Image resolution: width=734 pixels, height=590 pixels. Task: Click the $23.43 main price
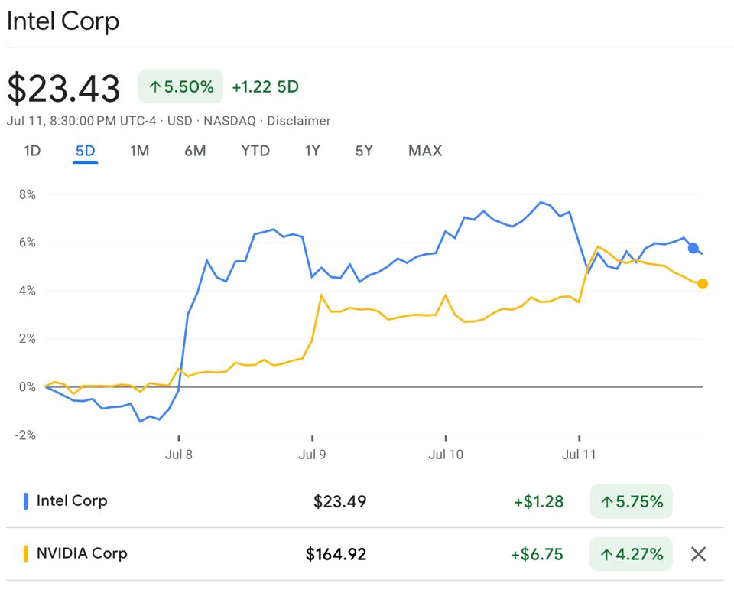(63, 88)
